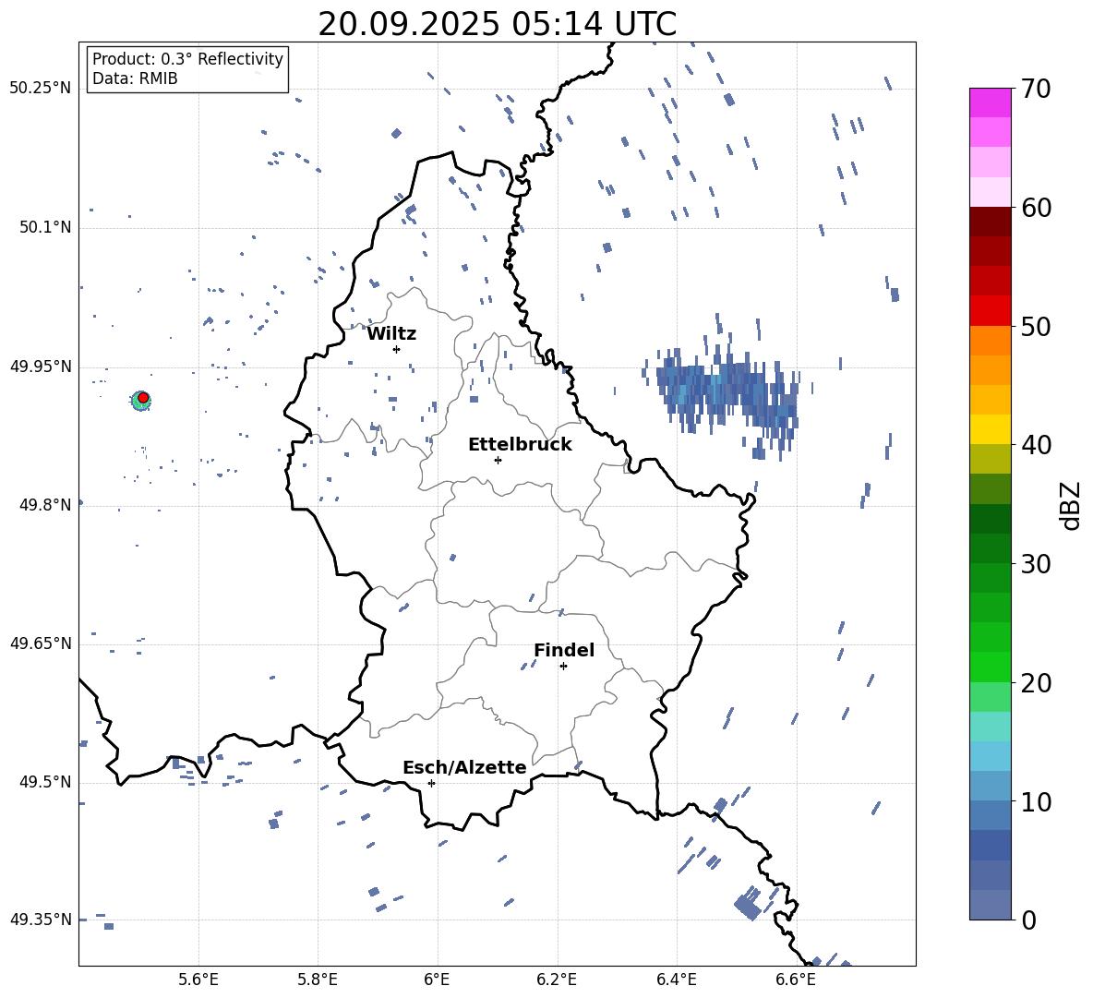
Task: Click the 49.35°N latitude label
Action: tap(41, 920)
